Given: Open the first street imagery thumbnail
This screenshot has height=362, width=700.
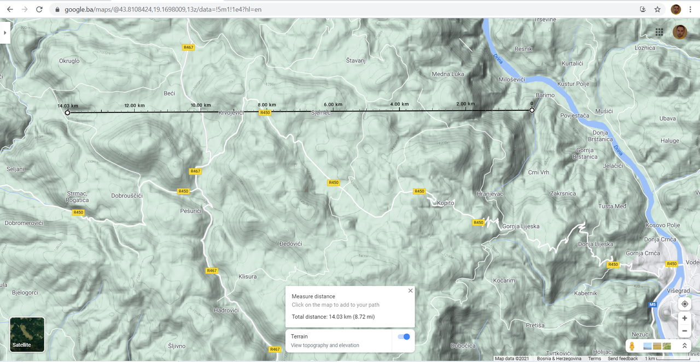Looking at the screenshot, I should [x=647, y=346].
